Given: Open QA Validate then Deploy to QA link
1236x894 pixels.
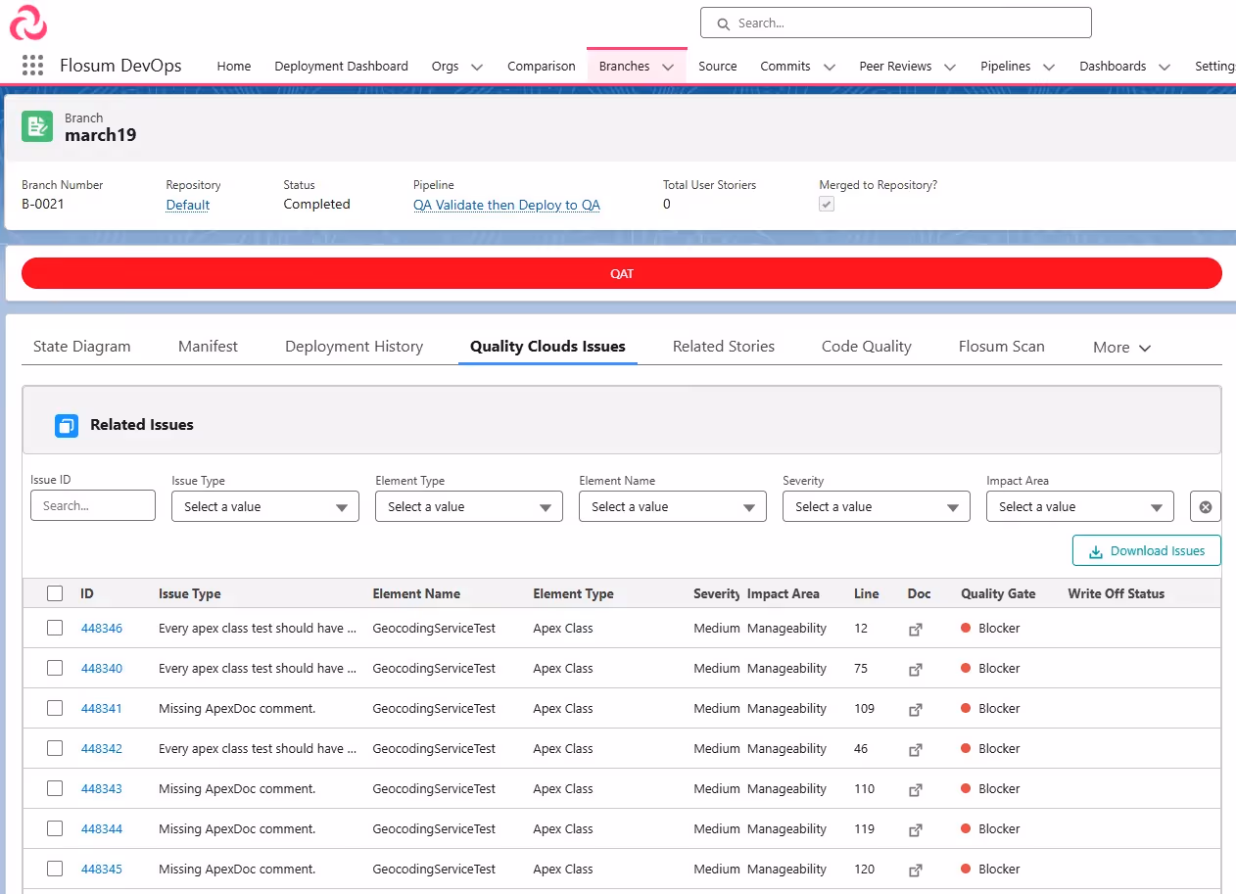Looking at the screenshot, I should click(x=506, y=205).
